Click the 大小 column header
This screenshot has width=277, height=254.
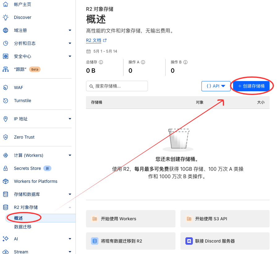[x=261, y=102]
